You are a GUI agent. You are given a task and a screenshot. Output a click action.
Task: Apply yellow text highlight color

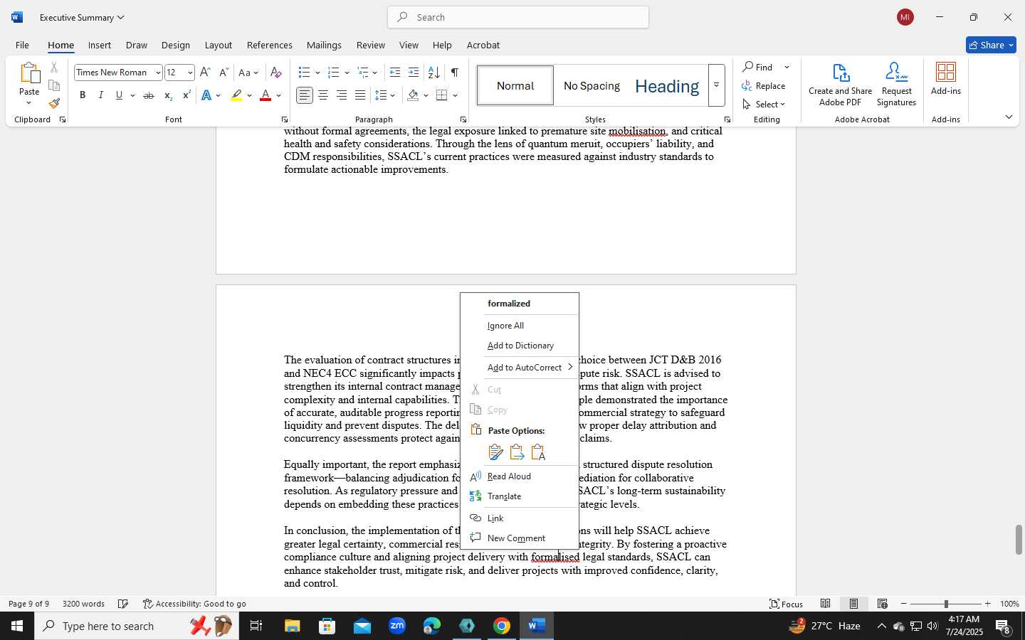(x=236, y=95)
